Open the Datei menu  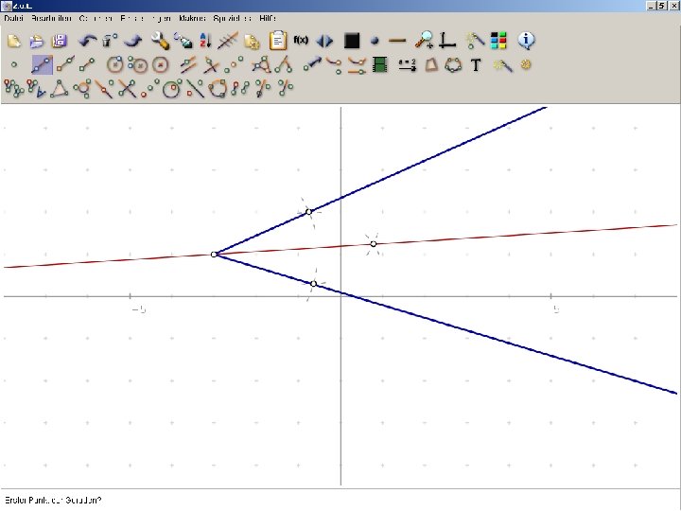click(x=13, y=18)
